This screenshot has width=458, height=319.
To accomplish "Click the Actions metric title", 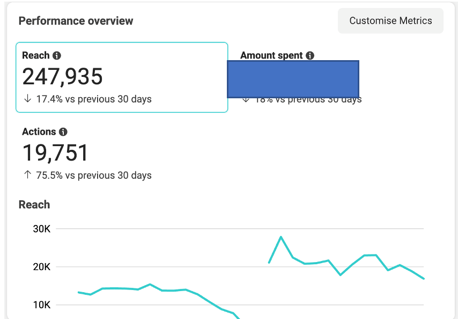I will point(39,132).
